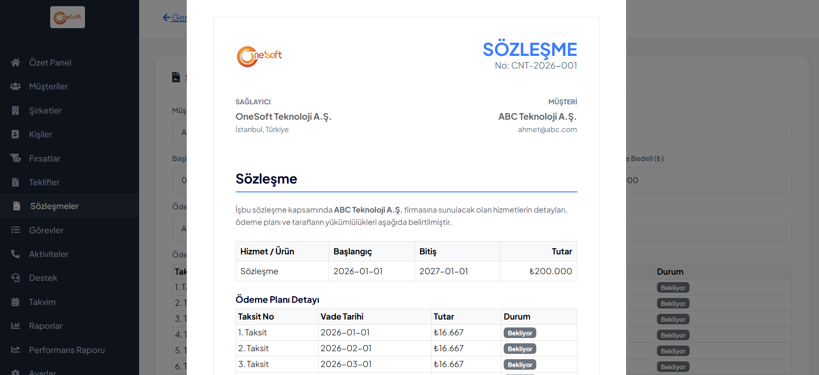Click first Bekliyor status in background table
Image resolution: width=819 pixels, height=375 pixels.
[673, 288]
